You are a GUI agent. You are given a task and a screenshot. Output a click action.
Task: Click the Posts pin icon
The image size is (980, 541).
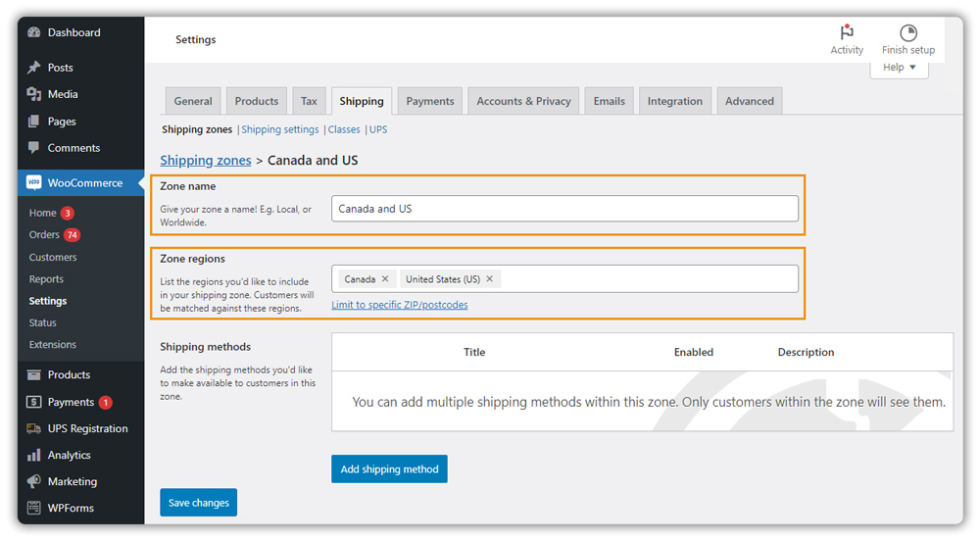click(33, 68)
